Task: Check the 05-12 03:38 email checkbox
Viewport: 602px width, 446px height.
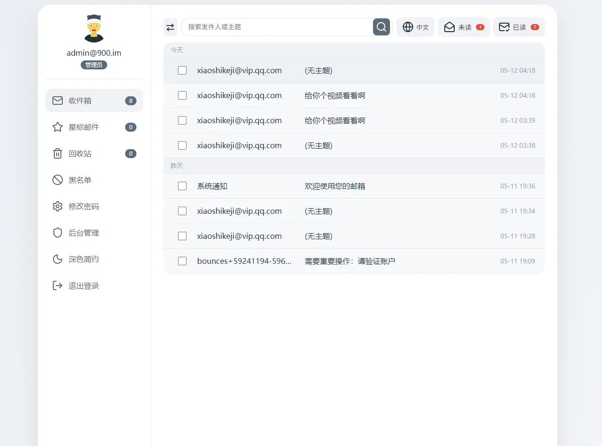Action: tap(182, 145)
